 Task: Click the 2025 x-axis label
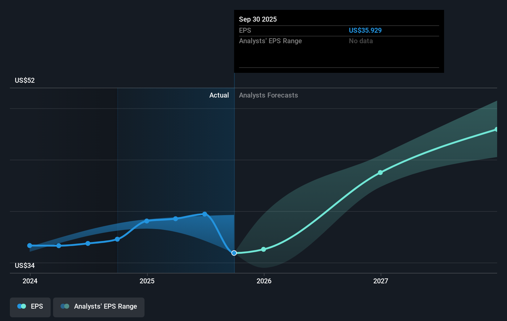pos(147,281)
